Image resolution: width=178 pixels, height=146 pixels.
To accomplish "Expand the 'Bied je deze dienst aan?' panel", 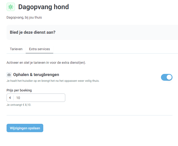I will click(92, 32).
